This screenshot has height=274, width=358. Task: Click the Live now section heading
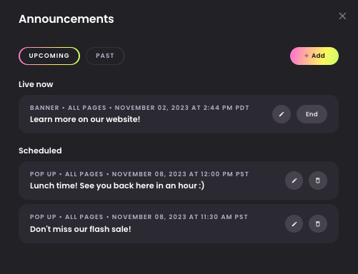tap(36, 84)
